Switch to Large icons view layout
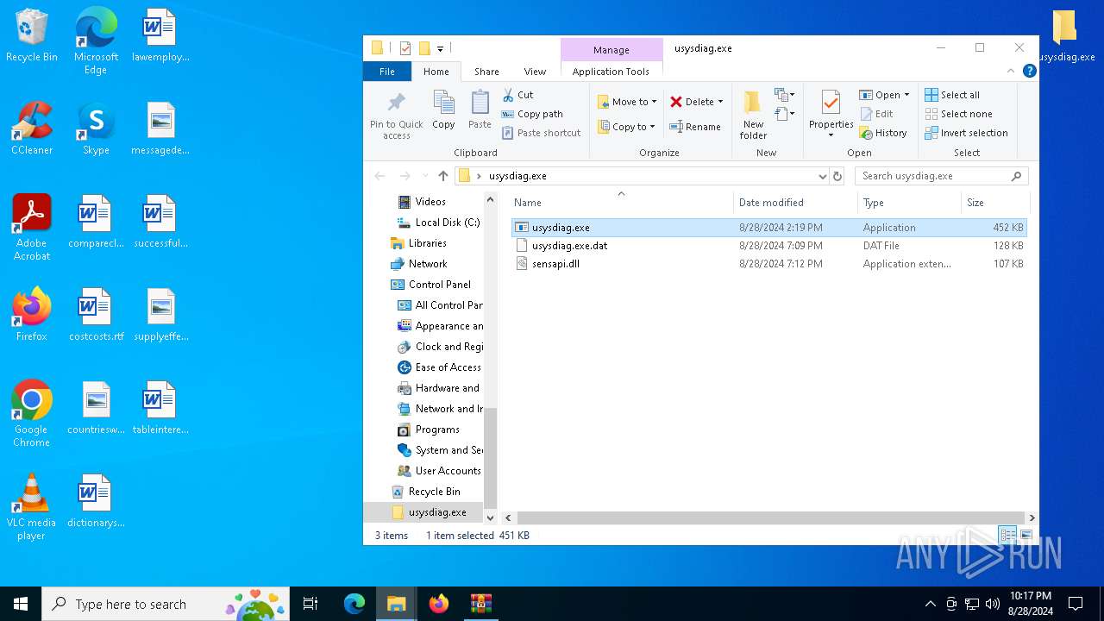1104x621 pixels. click(1026, 536)
